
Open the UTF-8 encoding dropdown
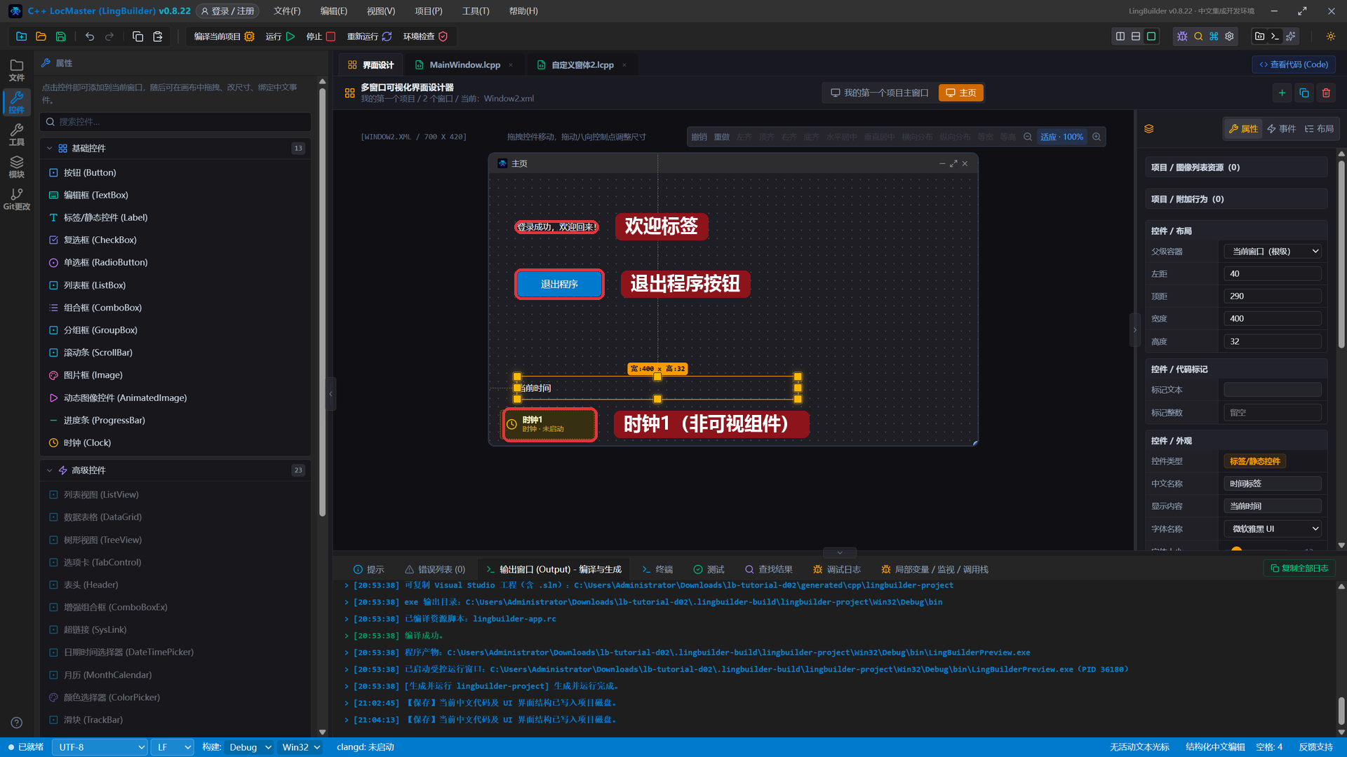pyautogui.click(x=100, y=747)
